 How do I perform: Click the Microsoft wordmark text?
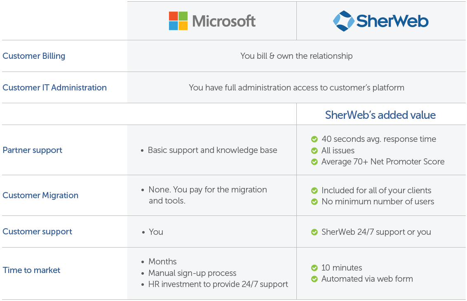(x=224, y=21)
